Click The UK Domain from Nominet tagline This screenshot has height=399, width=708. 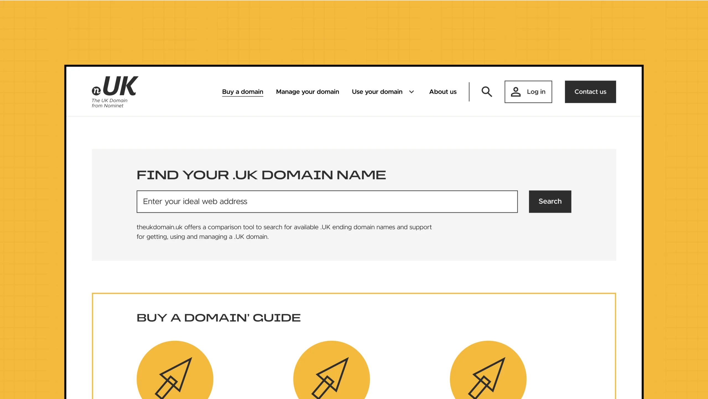tap(109, 103)
